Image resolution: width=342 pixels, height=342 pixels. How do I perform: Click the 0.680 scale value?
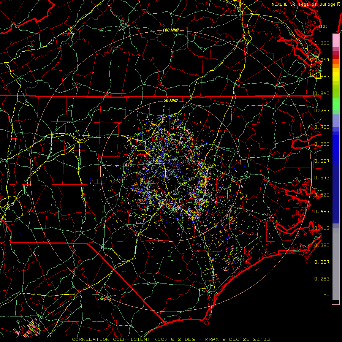322,144
